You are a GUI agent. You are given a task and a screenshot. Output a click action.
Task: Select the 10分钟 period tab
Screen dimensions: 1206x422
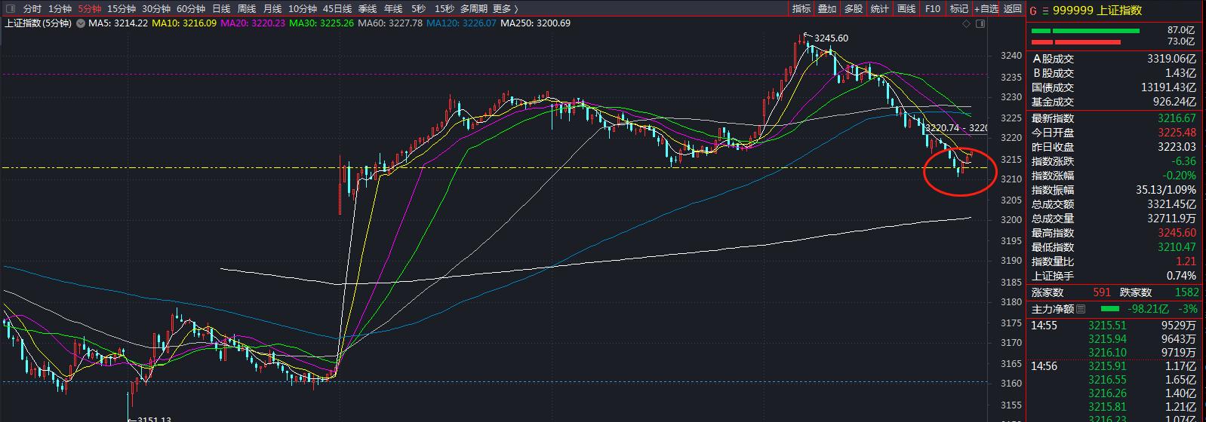tap(303, 9)
